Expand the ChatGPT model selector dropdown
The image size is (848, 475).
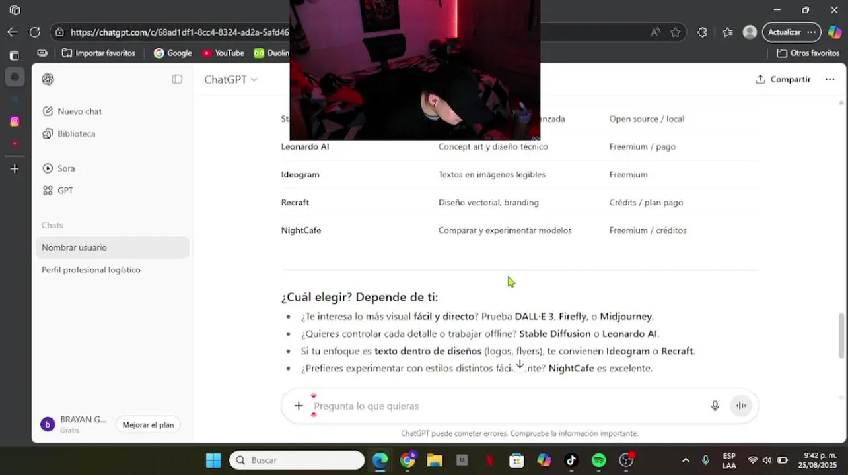(x=230, y=79)
